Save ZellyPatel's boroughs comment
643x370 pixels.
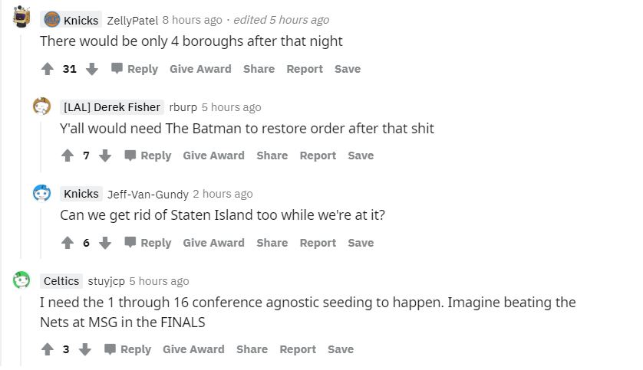click(x=348, y=69)
